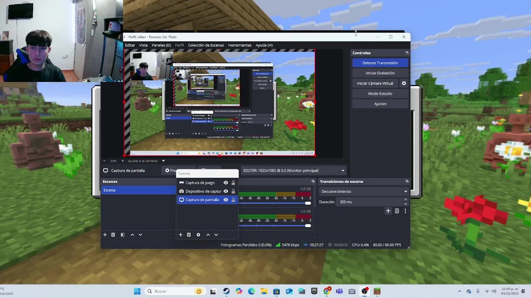Undock the Transiciones de escena panel

click(407, 182)
